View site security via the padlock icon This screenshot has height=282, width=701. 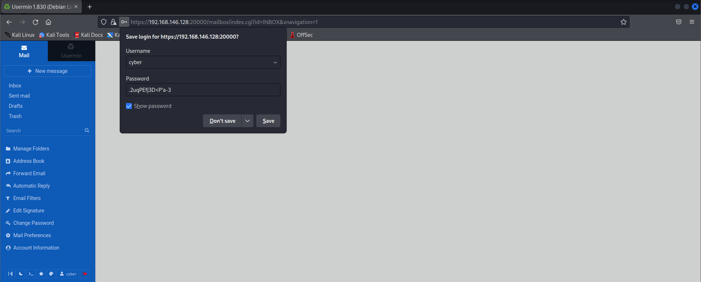[114, 22]
